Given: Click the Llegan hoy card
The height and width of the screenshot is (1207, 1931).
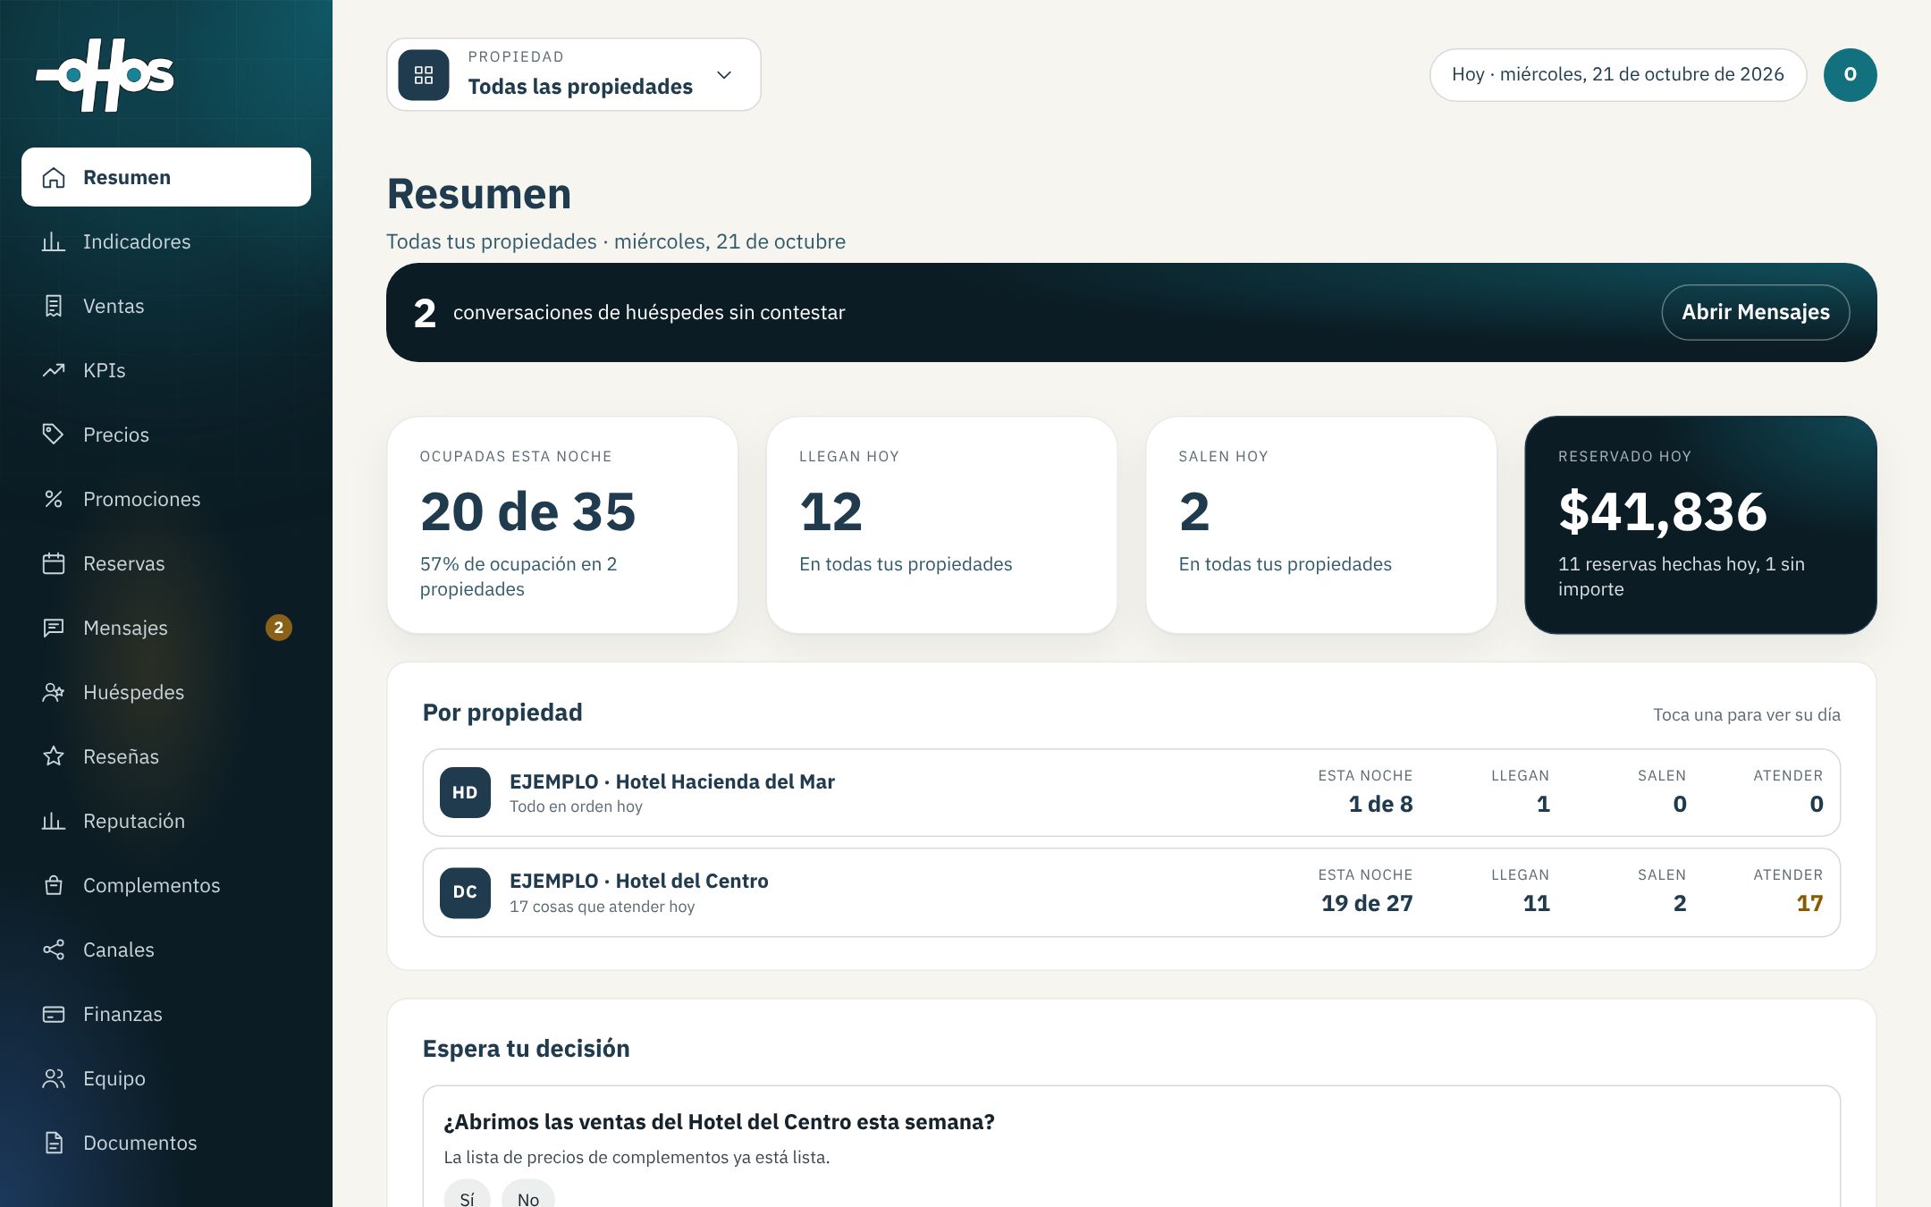Looking at the screenshot, I should click(x=941, y=525).
